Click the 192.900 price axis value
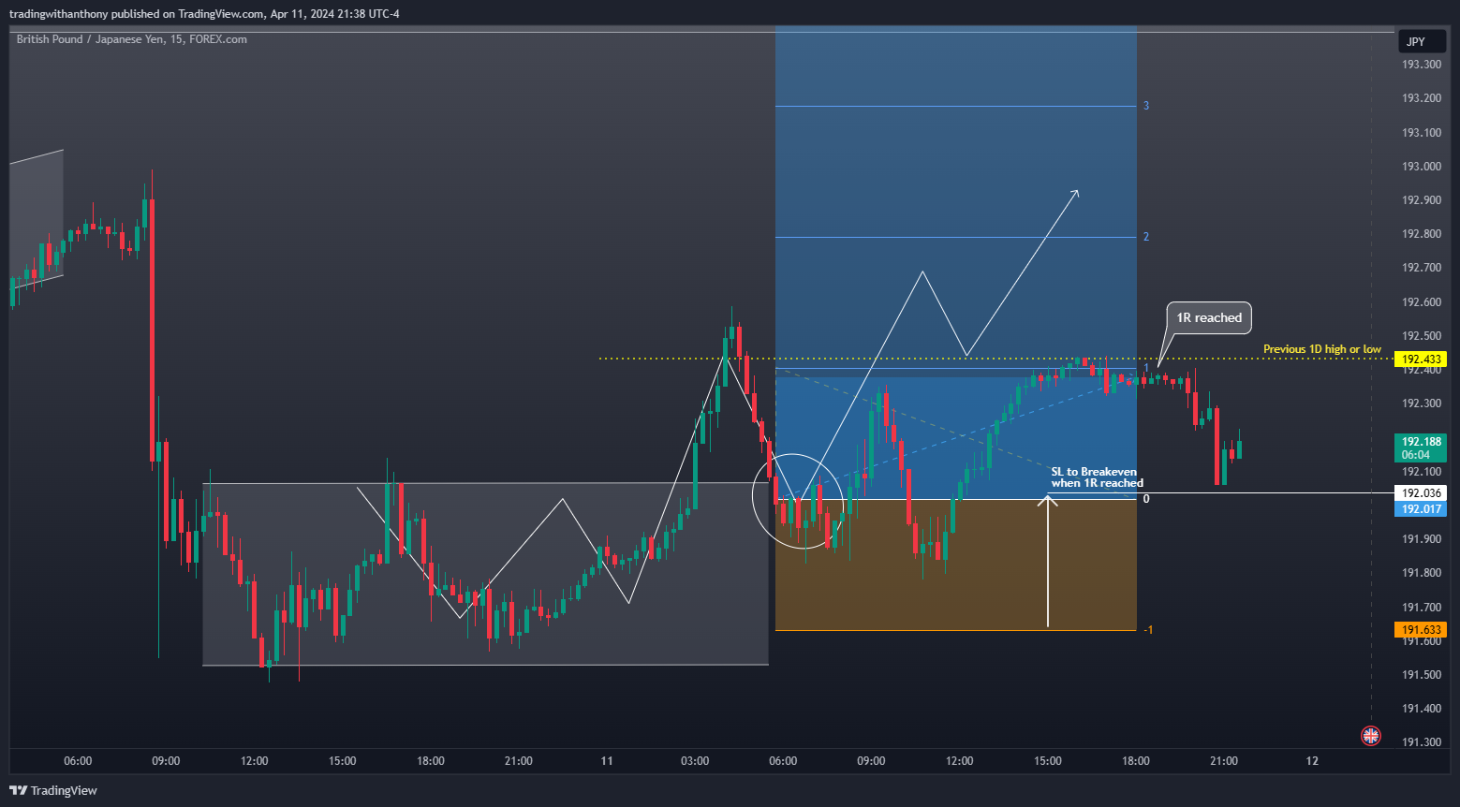 tap(1421, 200)
